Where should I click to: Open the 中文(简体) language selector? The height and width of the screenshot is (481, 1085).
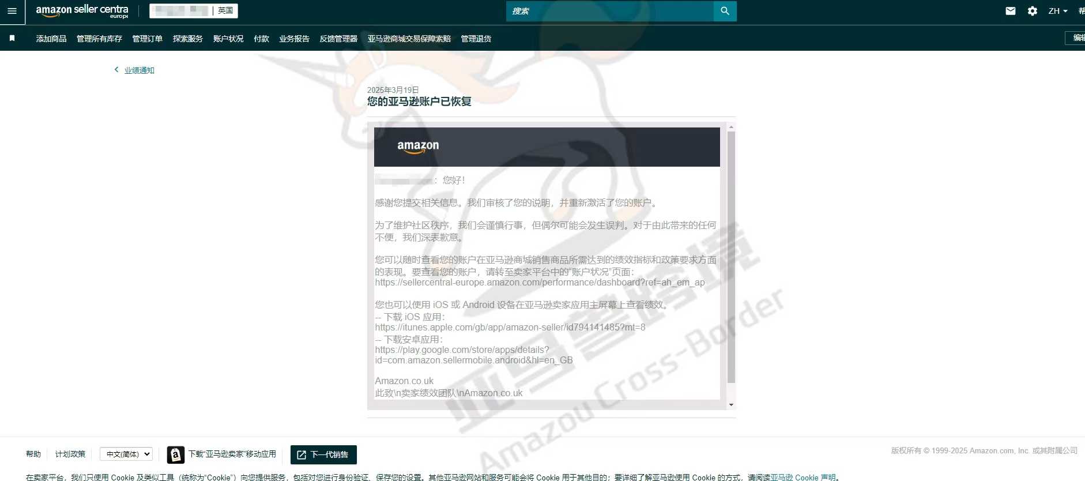click(x=126, y=454)
